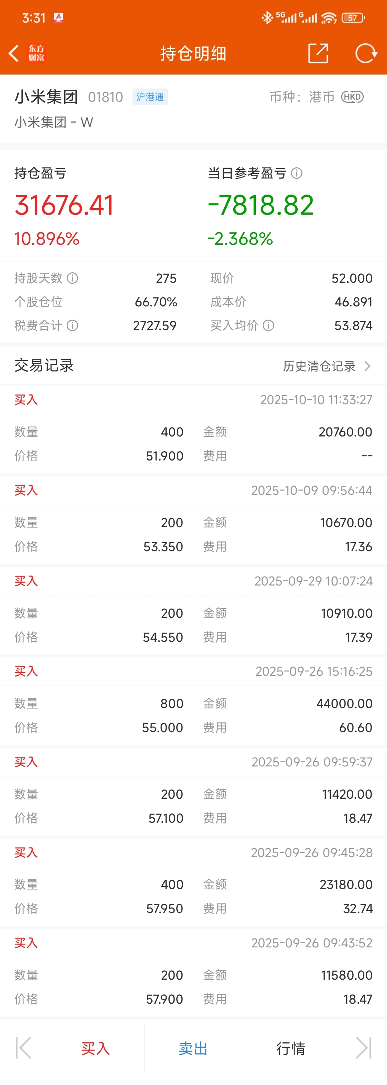This screenshot has width=387, height=1085.
Task: Tap the 东方财富 logo
Action: (x=36, y=53)
